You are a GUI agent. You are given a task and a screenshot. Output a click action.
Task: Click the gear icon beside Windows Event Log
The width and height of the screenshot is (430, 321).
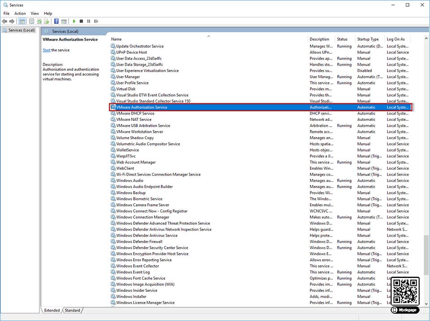pos(113,272)
